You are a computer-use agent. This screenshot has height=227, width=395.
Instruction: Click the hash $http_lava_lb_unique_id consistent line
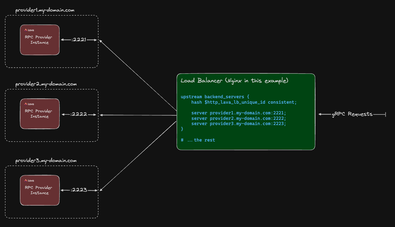tap(244, 102)
